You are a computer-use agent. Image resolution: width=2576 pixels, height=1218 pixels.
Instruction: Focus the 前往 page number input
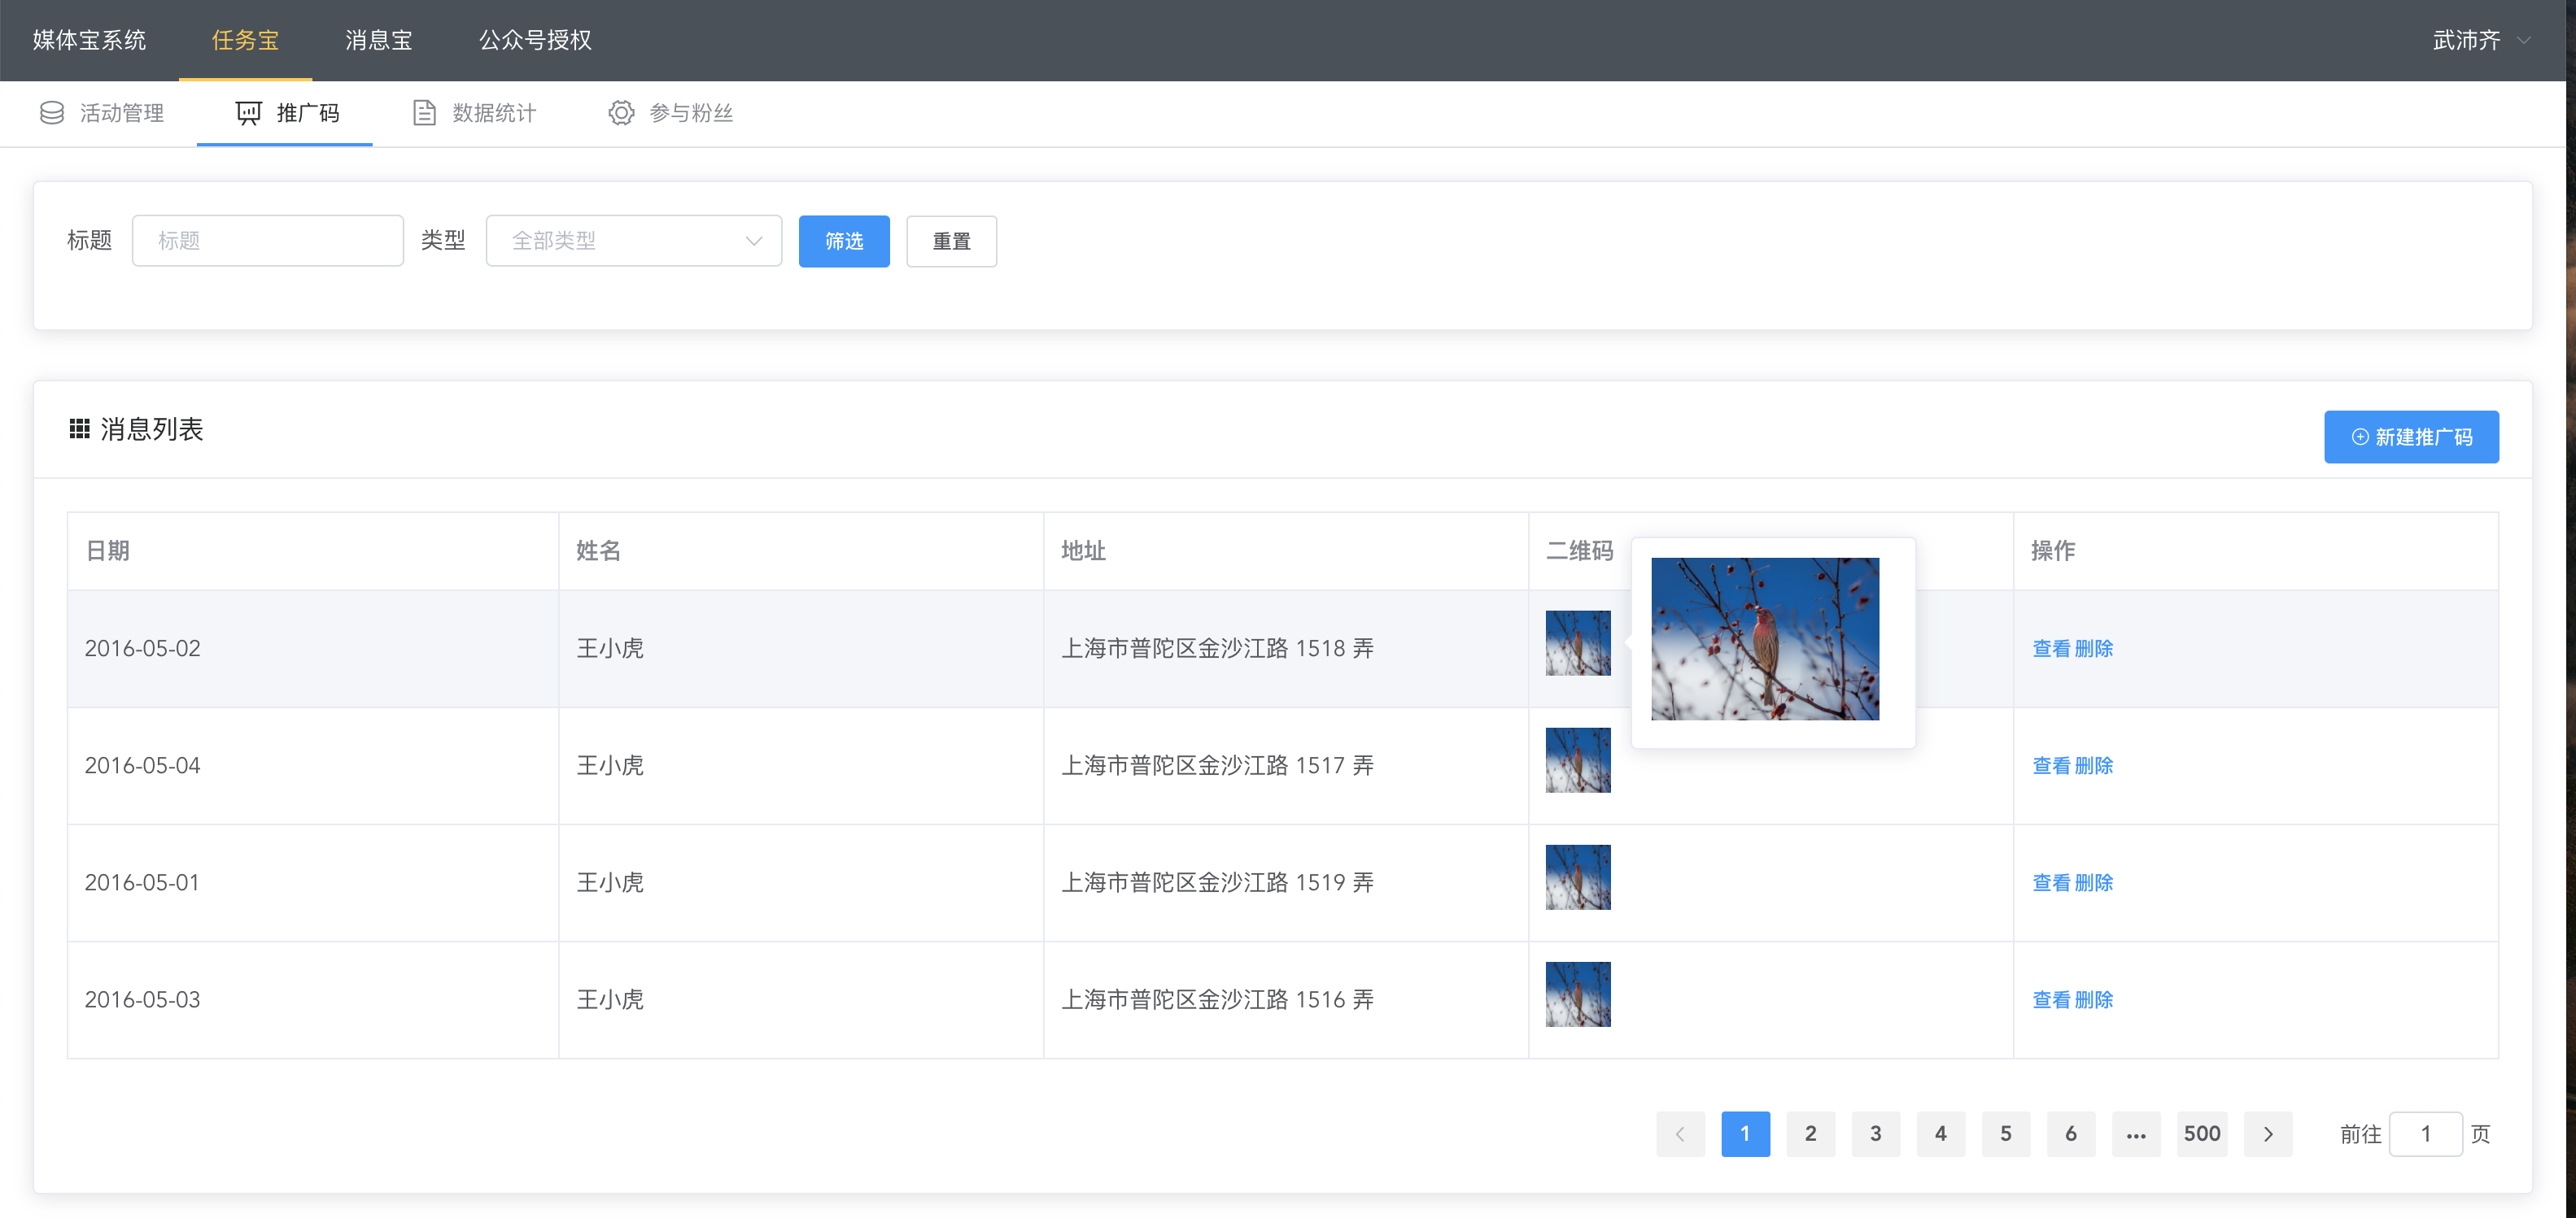click(x=2425, y=1134)
